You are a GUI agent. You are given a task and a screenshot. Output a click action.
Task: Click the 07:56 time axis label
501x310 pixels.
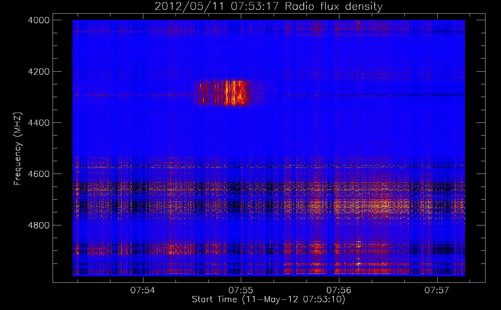click(339, 290)
